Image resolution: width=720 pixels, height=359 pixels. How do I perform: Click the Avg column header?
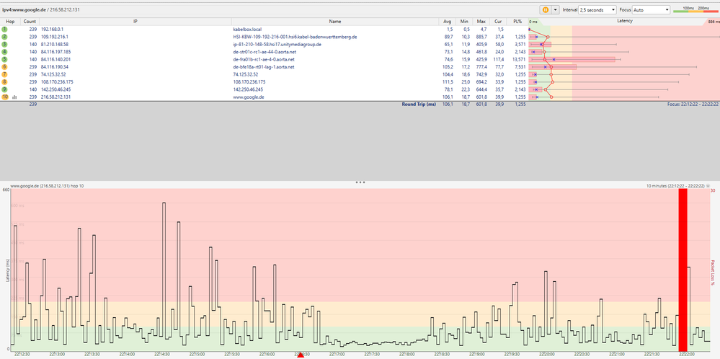coord(448,22)
